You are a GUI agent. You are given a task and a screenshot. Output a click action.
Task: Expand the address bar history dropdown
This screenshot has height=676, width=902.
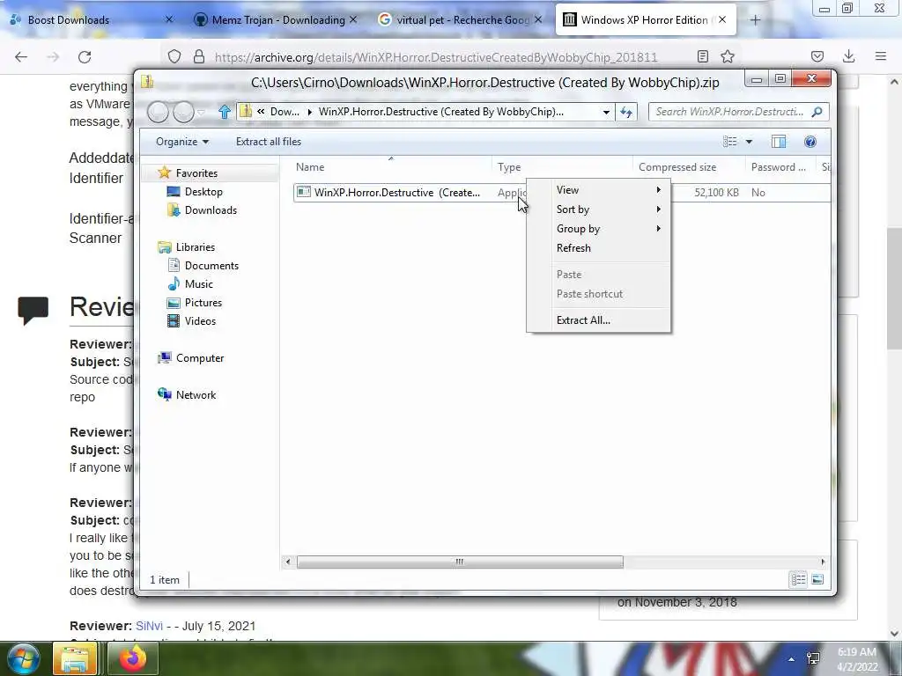(606, 112)
